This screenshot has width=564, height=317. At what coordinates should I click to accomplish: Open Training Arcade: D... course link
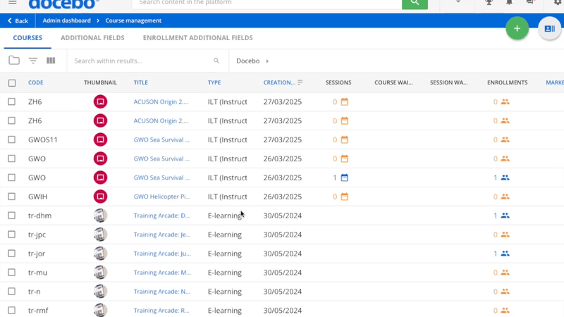click(161, 216)
